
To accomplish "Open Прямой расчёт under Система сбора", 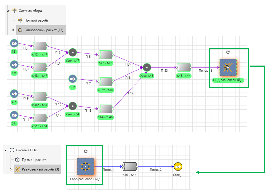I will (x=36, y=20).
